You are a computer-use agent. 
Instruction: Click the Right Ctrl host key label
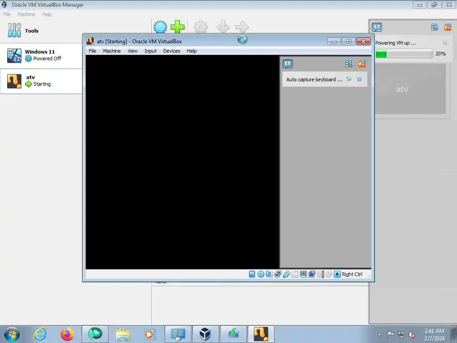352,274
